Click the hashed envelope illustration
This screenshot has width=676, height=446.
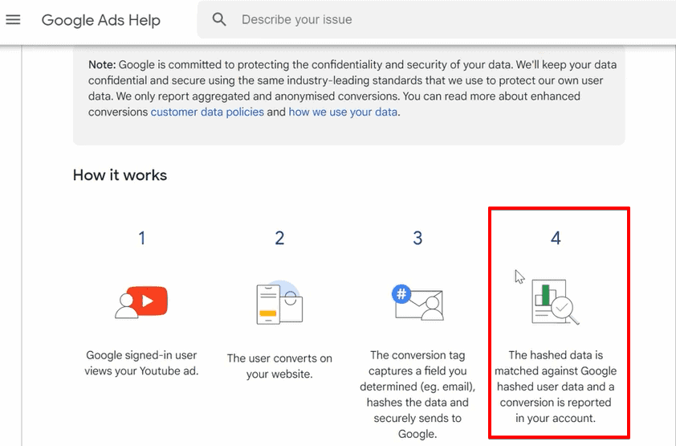(x=417, y=301)
